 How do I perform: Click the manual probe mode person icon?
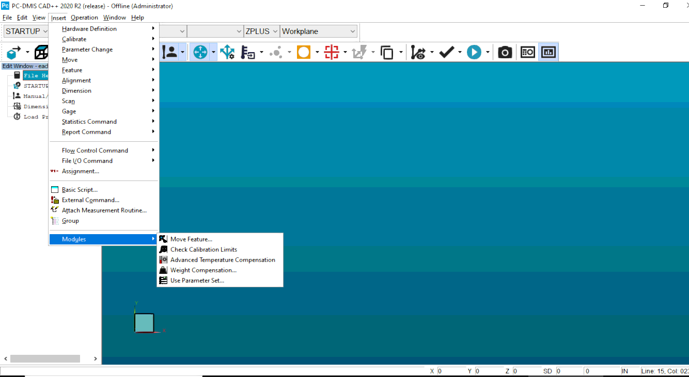[x=169, y=52]
